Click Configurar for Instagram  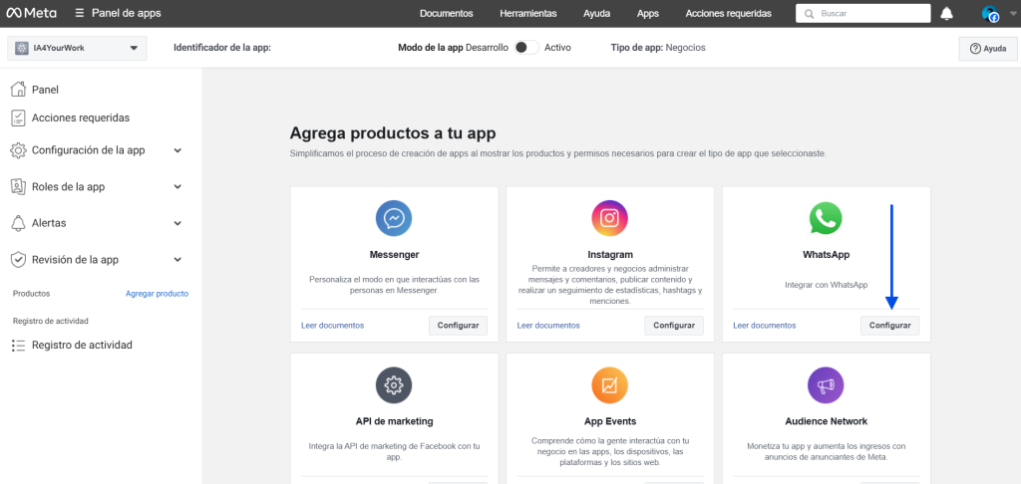pos(674,326)
